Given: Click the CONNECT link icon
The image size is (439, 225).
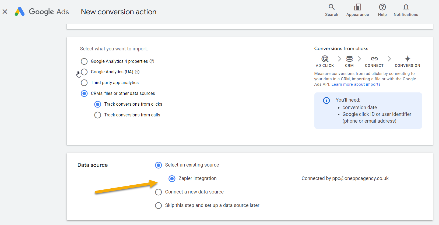Looking at the screenshot, I should coord(374,59).
